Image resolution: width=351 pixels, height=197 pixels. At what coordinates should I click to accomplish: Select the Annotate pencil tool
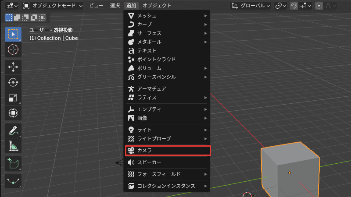(13, 130)
